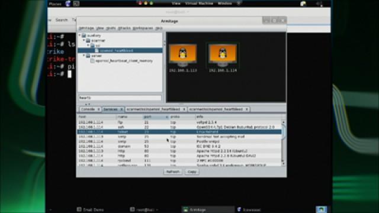Viewport: 379px width, 213px height.
Task: Click the Armitage taskbar entry icon
Action: pyautogui.click(x=185, y=209)
